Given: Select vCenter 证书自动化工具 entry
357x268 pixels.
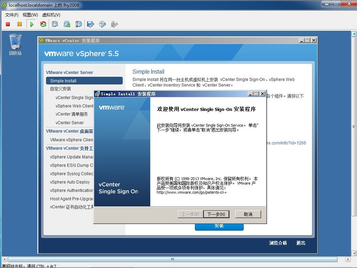Looking at the screenshot, I should (71, 207).
